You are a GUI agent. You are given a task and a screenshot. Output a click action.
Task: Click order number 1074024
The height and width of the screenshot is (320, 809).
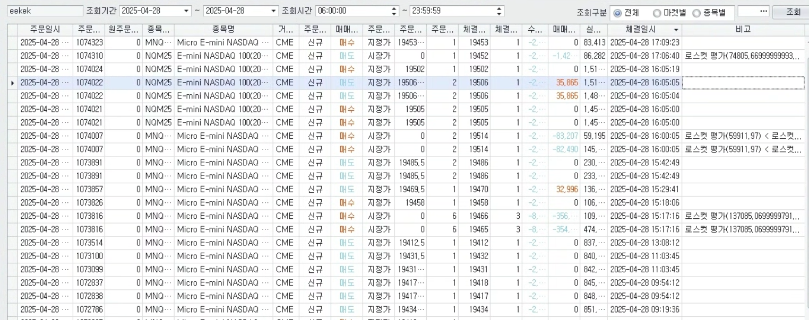pos(89,69)
